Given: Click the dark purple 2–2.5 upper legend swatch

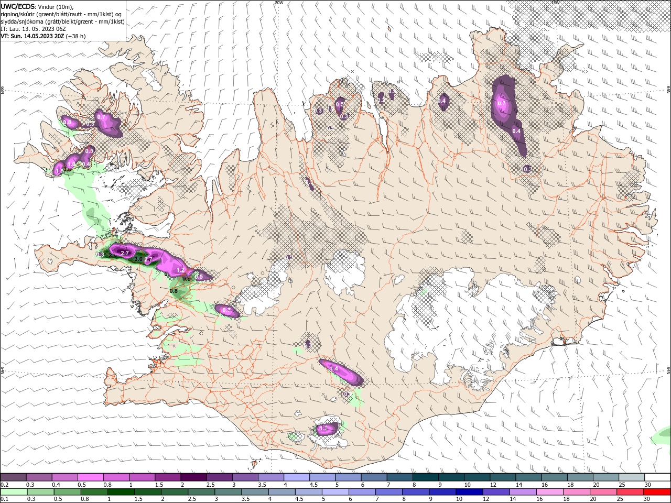Looking at the screenshot, I should [x=193, y=477].
